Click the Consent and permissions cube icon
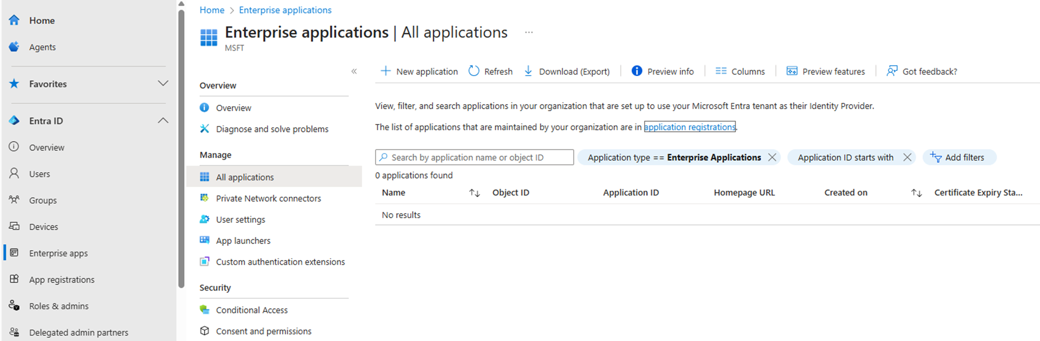Image resolution: width=1040 pixels, height=341 pixels. [204, 331]
